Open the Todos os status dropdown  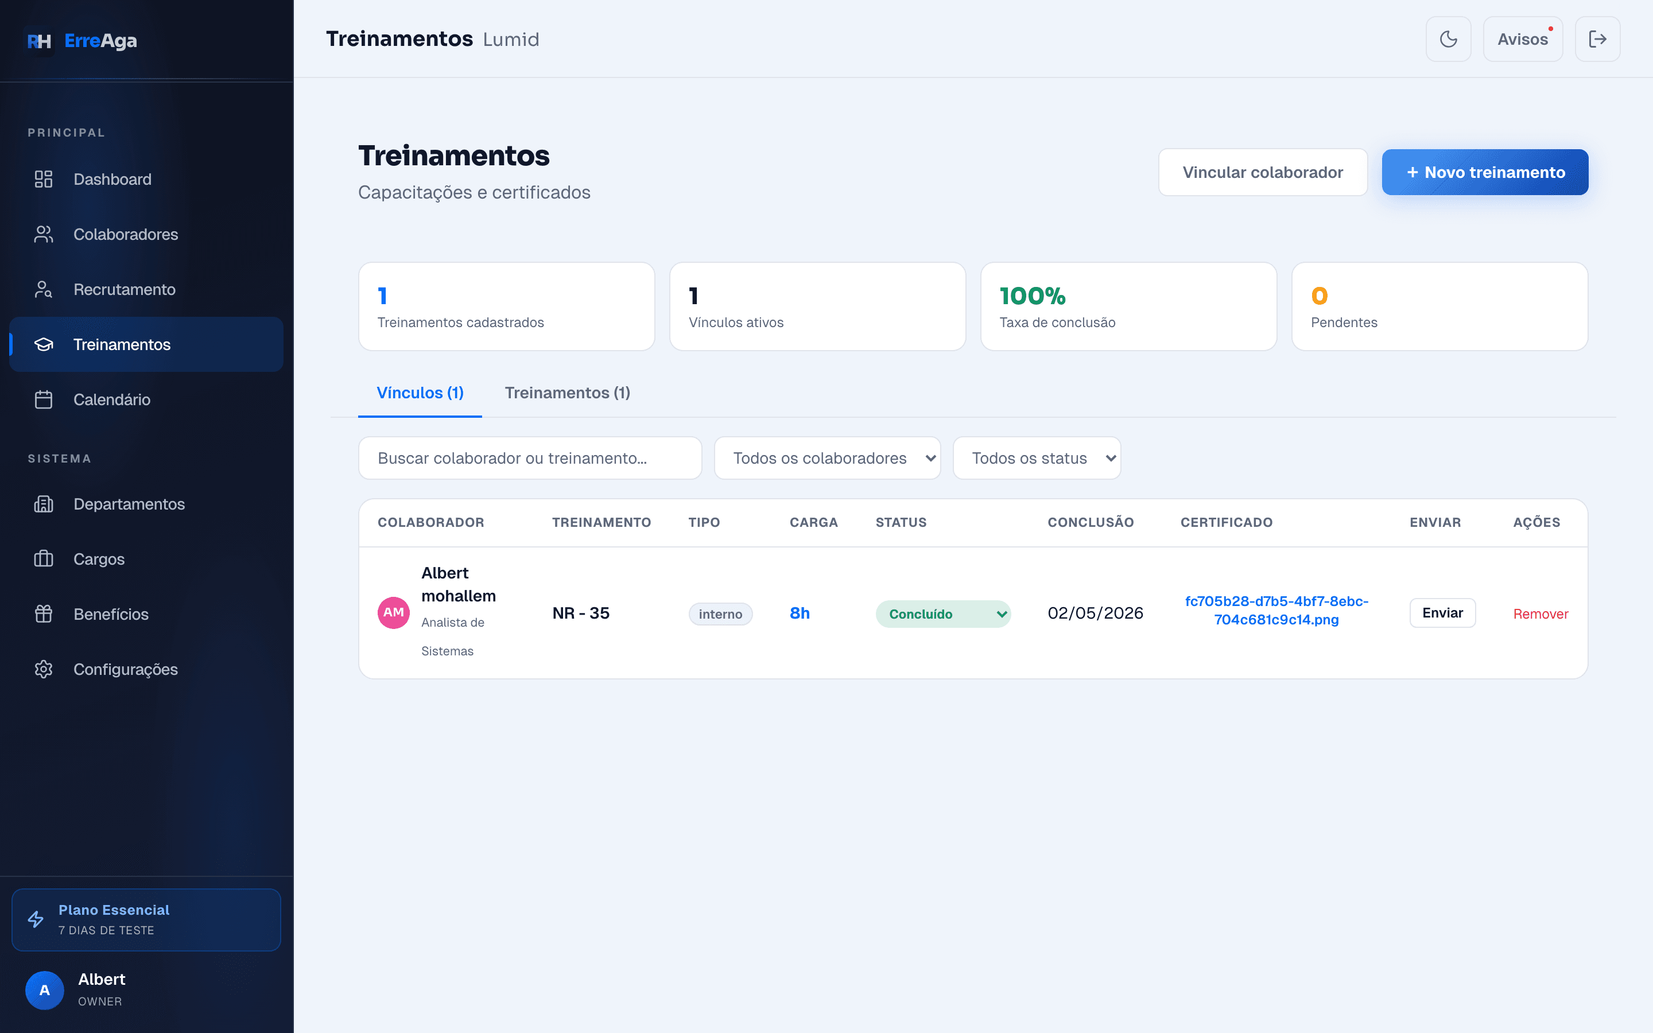point(1037,458)
